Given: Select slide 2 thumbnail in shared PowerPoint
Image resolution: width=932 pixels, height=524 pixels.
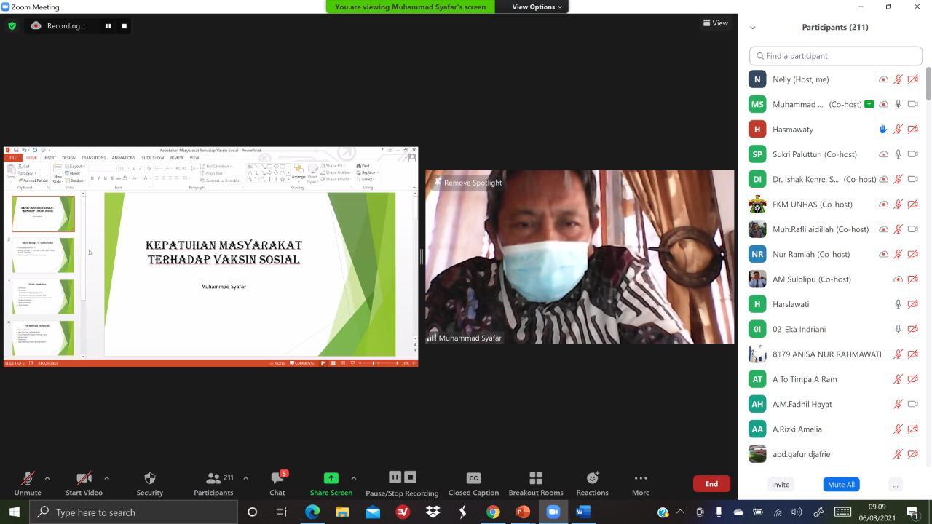Looking at the screenshot, I should [x=43, y=255].
